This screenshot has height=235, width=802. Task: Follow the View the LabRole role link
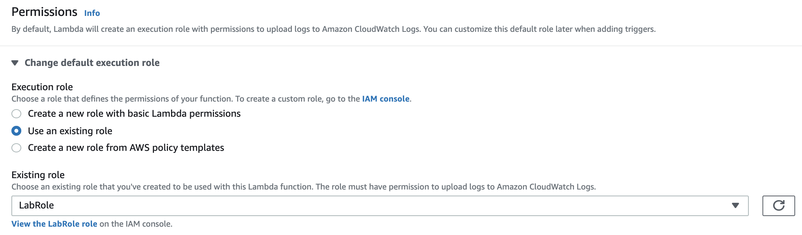[x=54, y=224]
